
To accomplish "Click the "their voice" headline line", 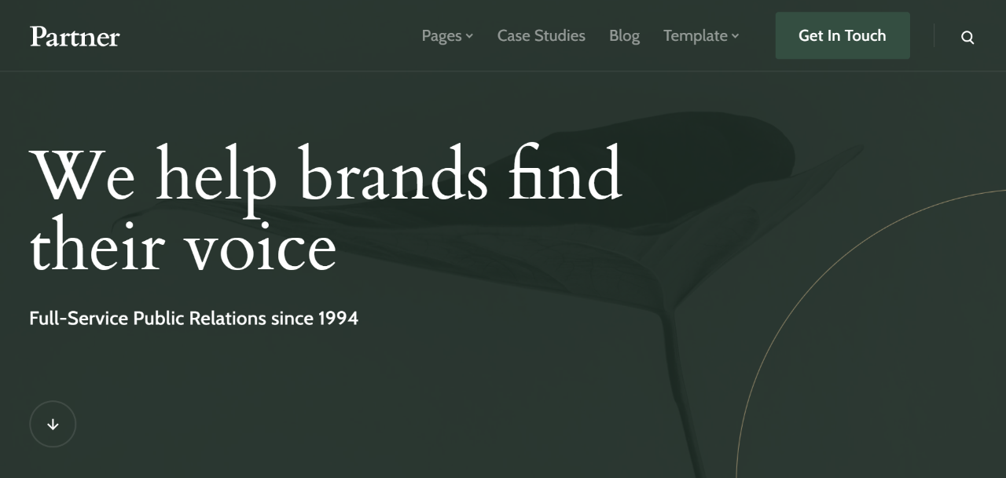I will 183,245.
